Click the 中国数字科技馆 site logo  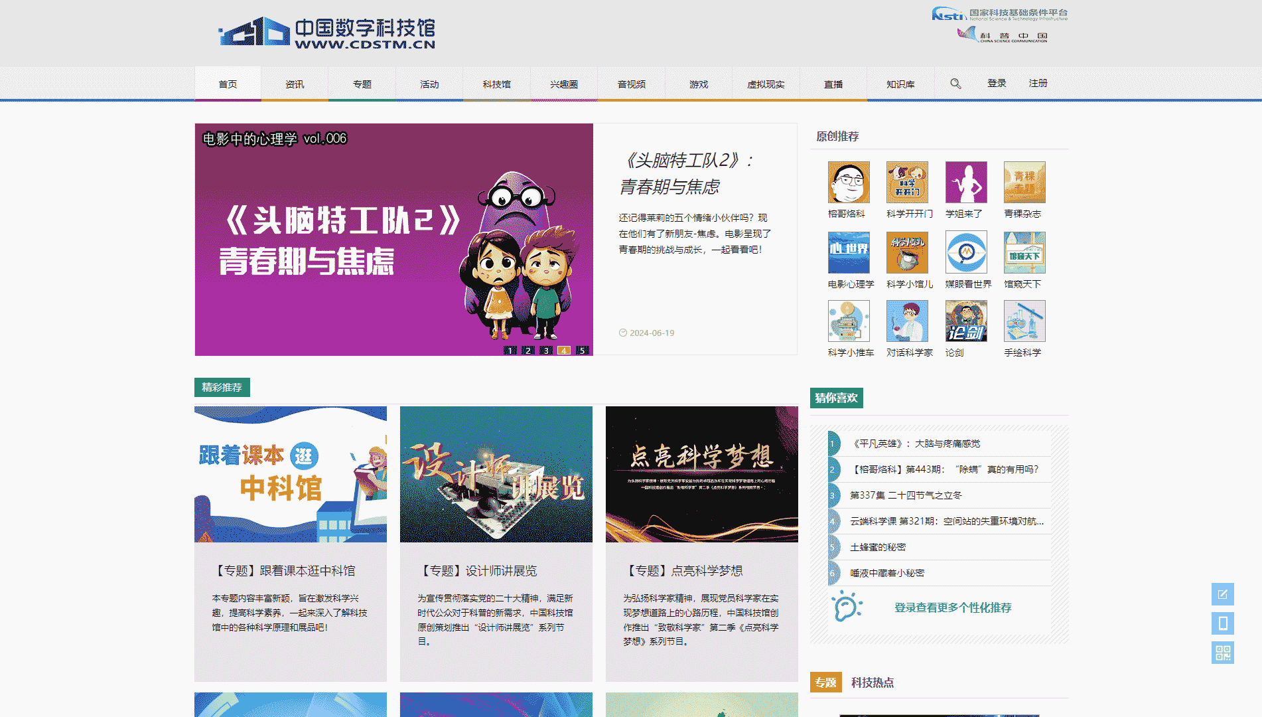[x=327, y=33]
